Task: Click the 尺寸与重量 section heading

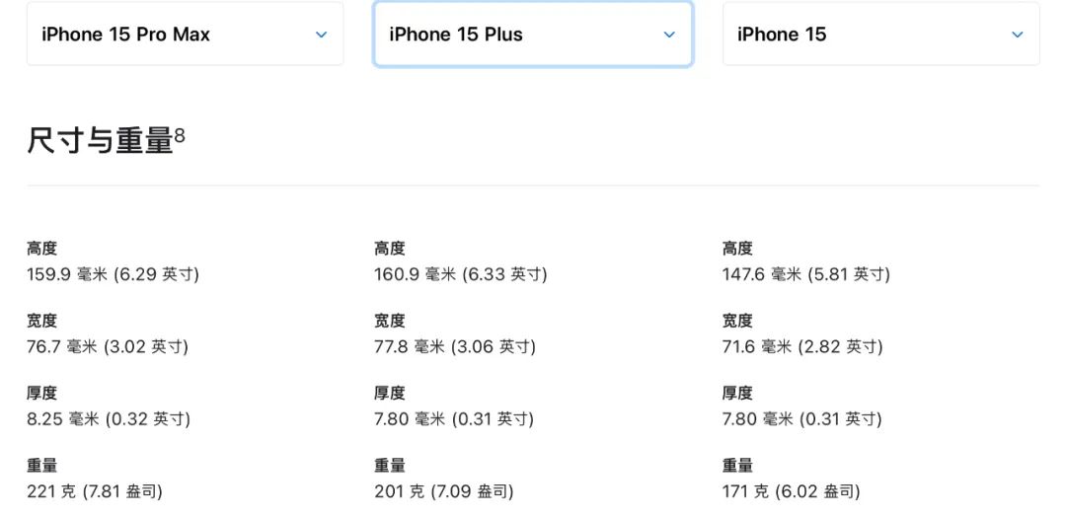Action: click(100, 141)
